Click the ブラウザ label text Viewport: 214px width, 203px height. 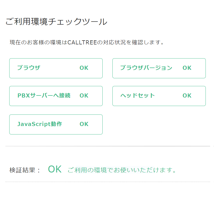pos(29,68)
